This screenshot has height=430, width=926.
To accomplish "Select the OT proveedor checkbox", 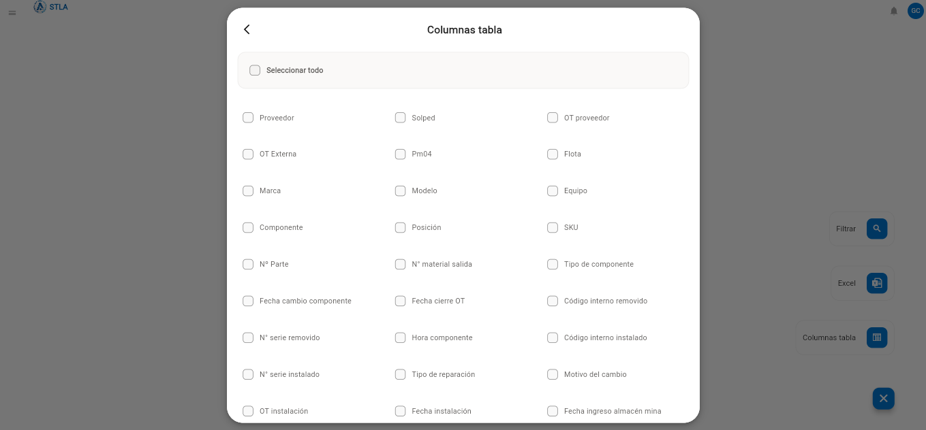I will pos(553,118).
